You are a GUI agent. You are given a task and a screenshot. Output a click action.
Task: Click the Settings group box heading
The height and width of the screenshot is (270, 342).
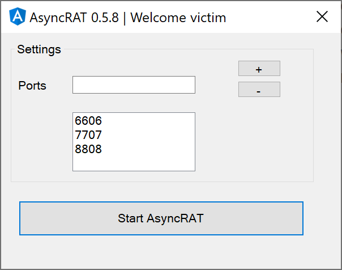coord(39,49)
